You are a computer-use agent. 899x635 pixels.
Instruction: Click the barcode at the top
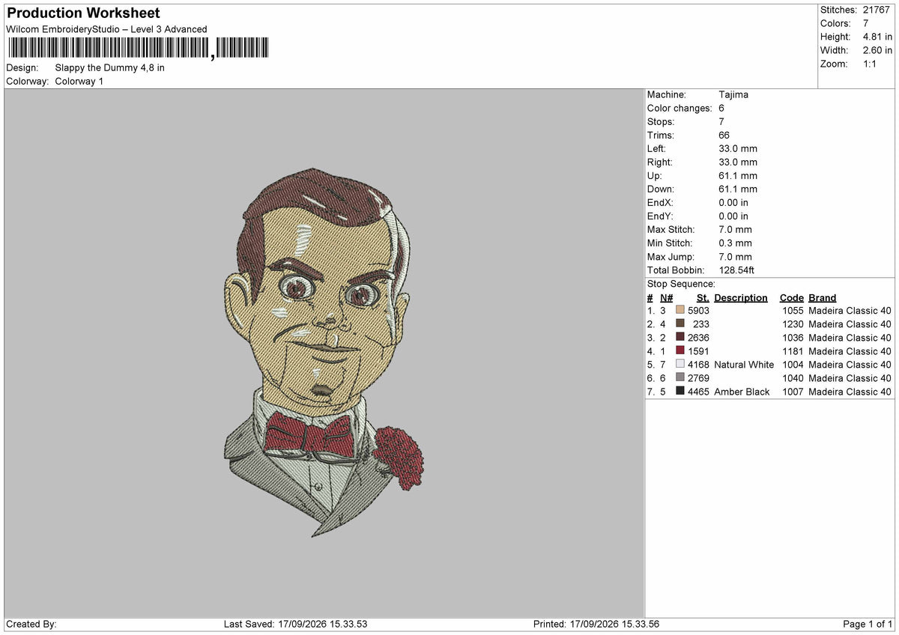click(138, 49)
